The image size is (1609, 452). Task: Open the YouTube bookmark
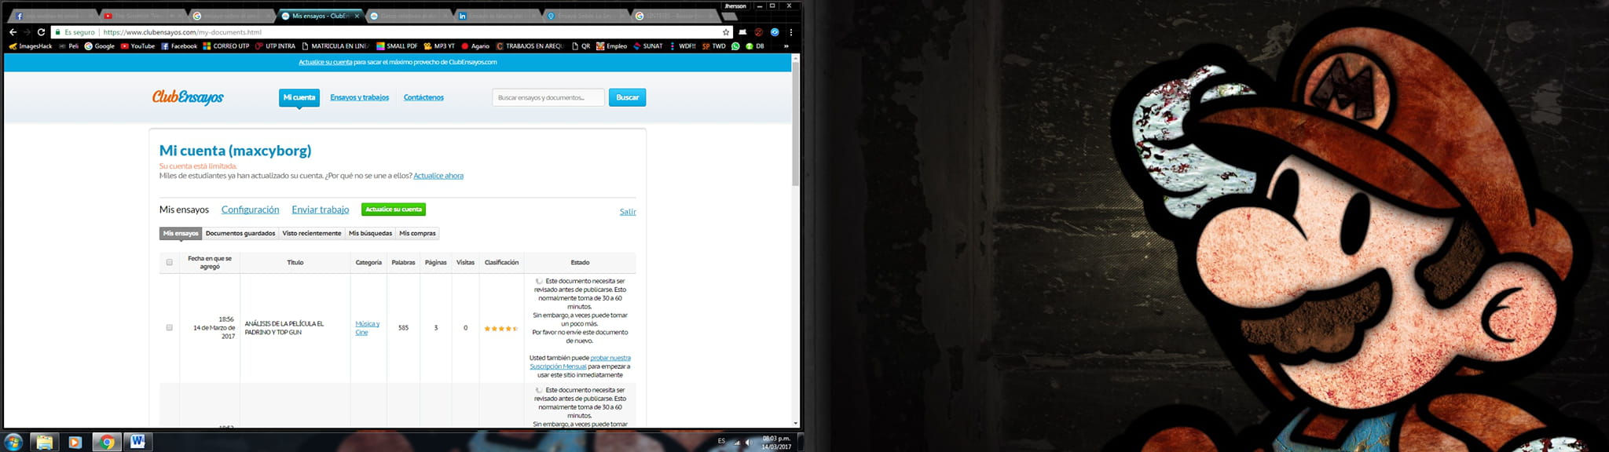click(137, 46)
